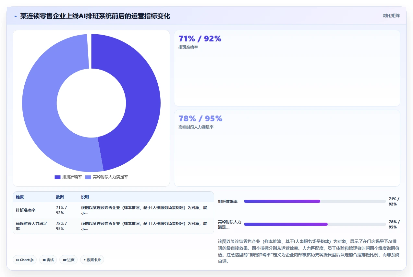This screenshot has height=277, width=413.
Task: Click the 高峰时段人力满足率 legend label
Action: (110, 177)
